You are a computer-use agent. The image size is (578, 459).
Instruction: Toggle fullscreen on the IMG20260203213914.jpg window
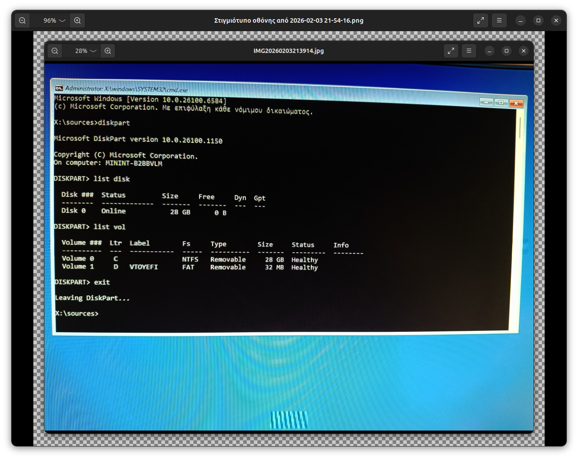click(x=451, y=51)
